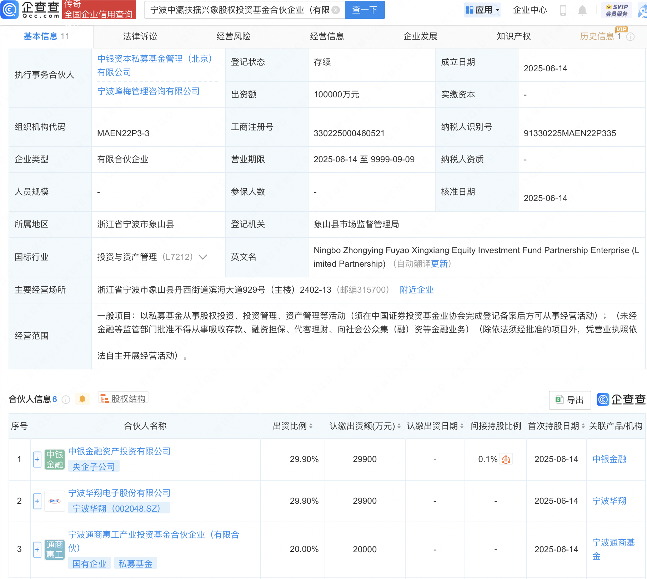
Task: Open 中银金融资产投资有限公司 partner link
Action: (x=119, y=451)
